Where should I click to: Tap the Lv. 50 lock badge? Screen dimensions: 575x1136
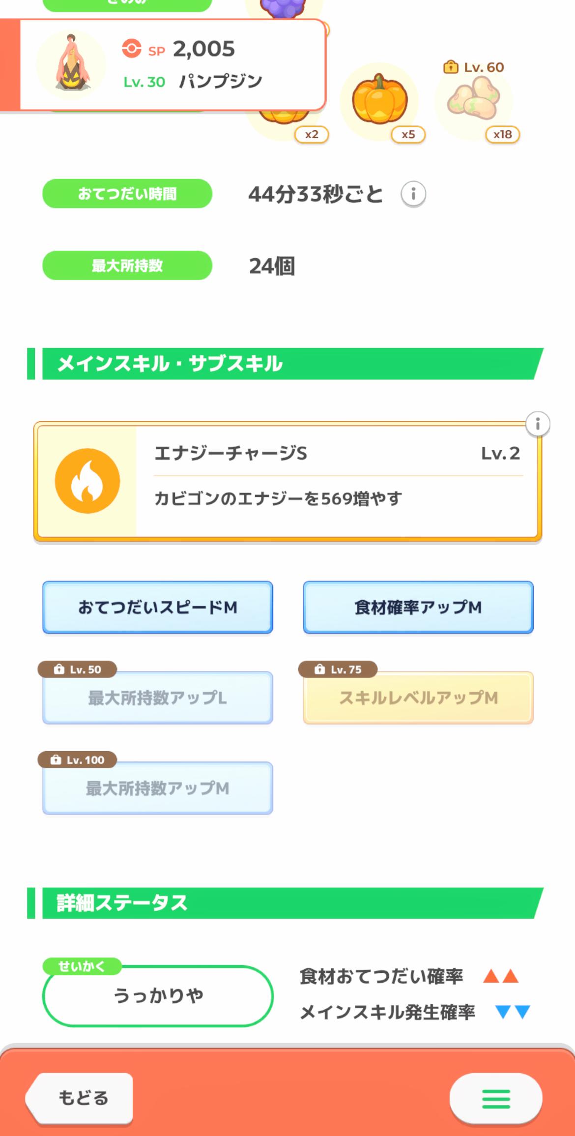pyautogui.click(x=78, y=670)
